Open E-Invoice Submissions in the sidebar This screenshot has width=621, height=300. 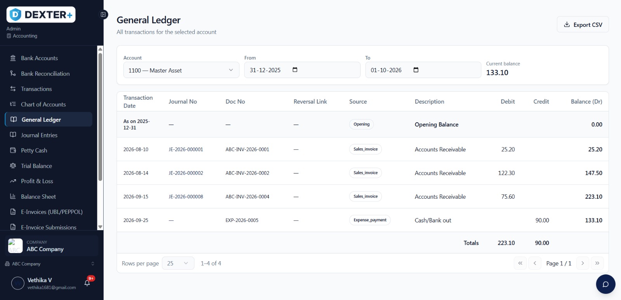point(49,227)
